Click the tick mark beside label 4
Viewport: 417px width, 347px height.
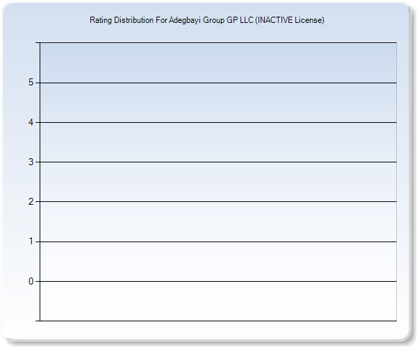coord(38,123)
